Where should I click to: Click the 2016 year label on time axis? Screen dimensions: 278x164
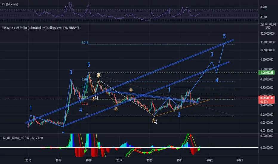point(28,160)
